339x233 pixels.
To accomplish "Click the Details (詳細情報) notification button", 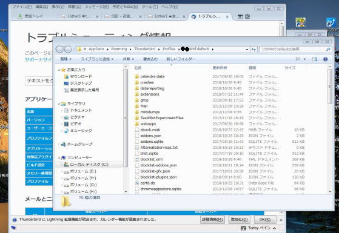I will tap(212, 220).
